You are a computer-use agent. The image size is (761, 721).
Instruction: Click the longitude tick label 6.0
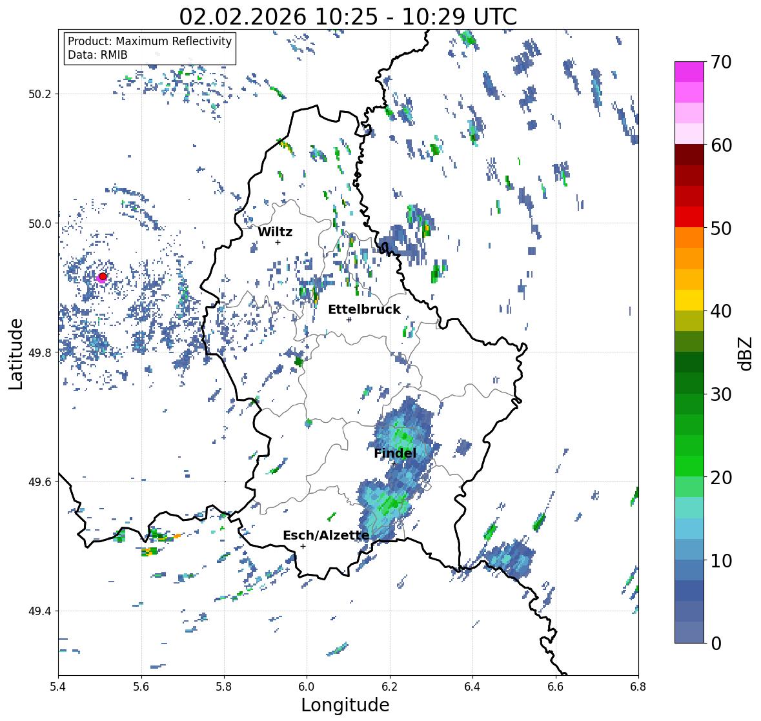click(x=307, y=687)
